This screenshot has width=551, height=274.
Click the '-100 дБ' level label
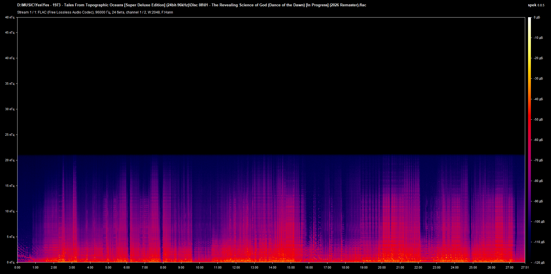coord(539,221)
